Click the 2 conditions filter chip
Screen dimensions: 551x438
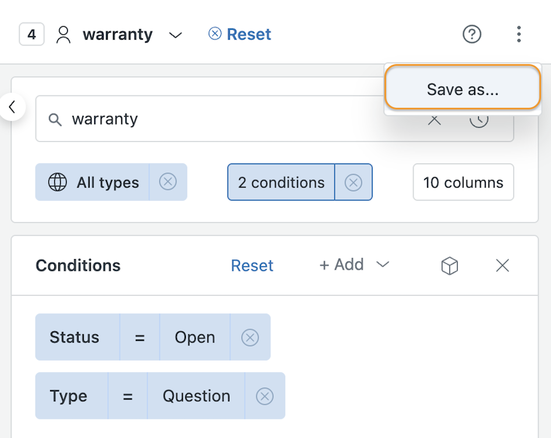(x=281, y=182)
